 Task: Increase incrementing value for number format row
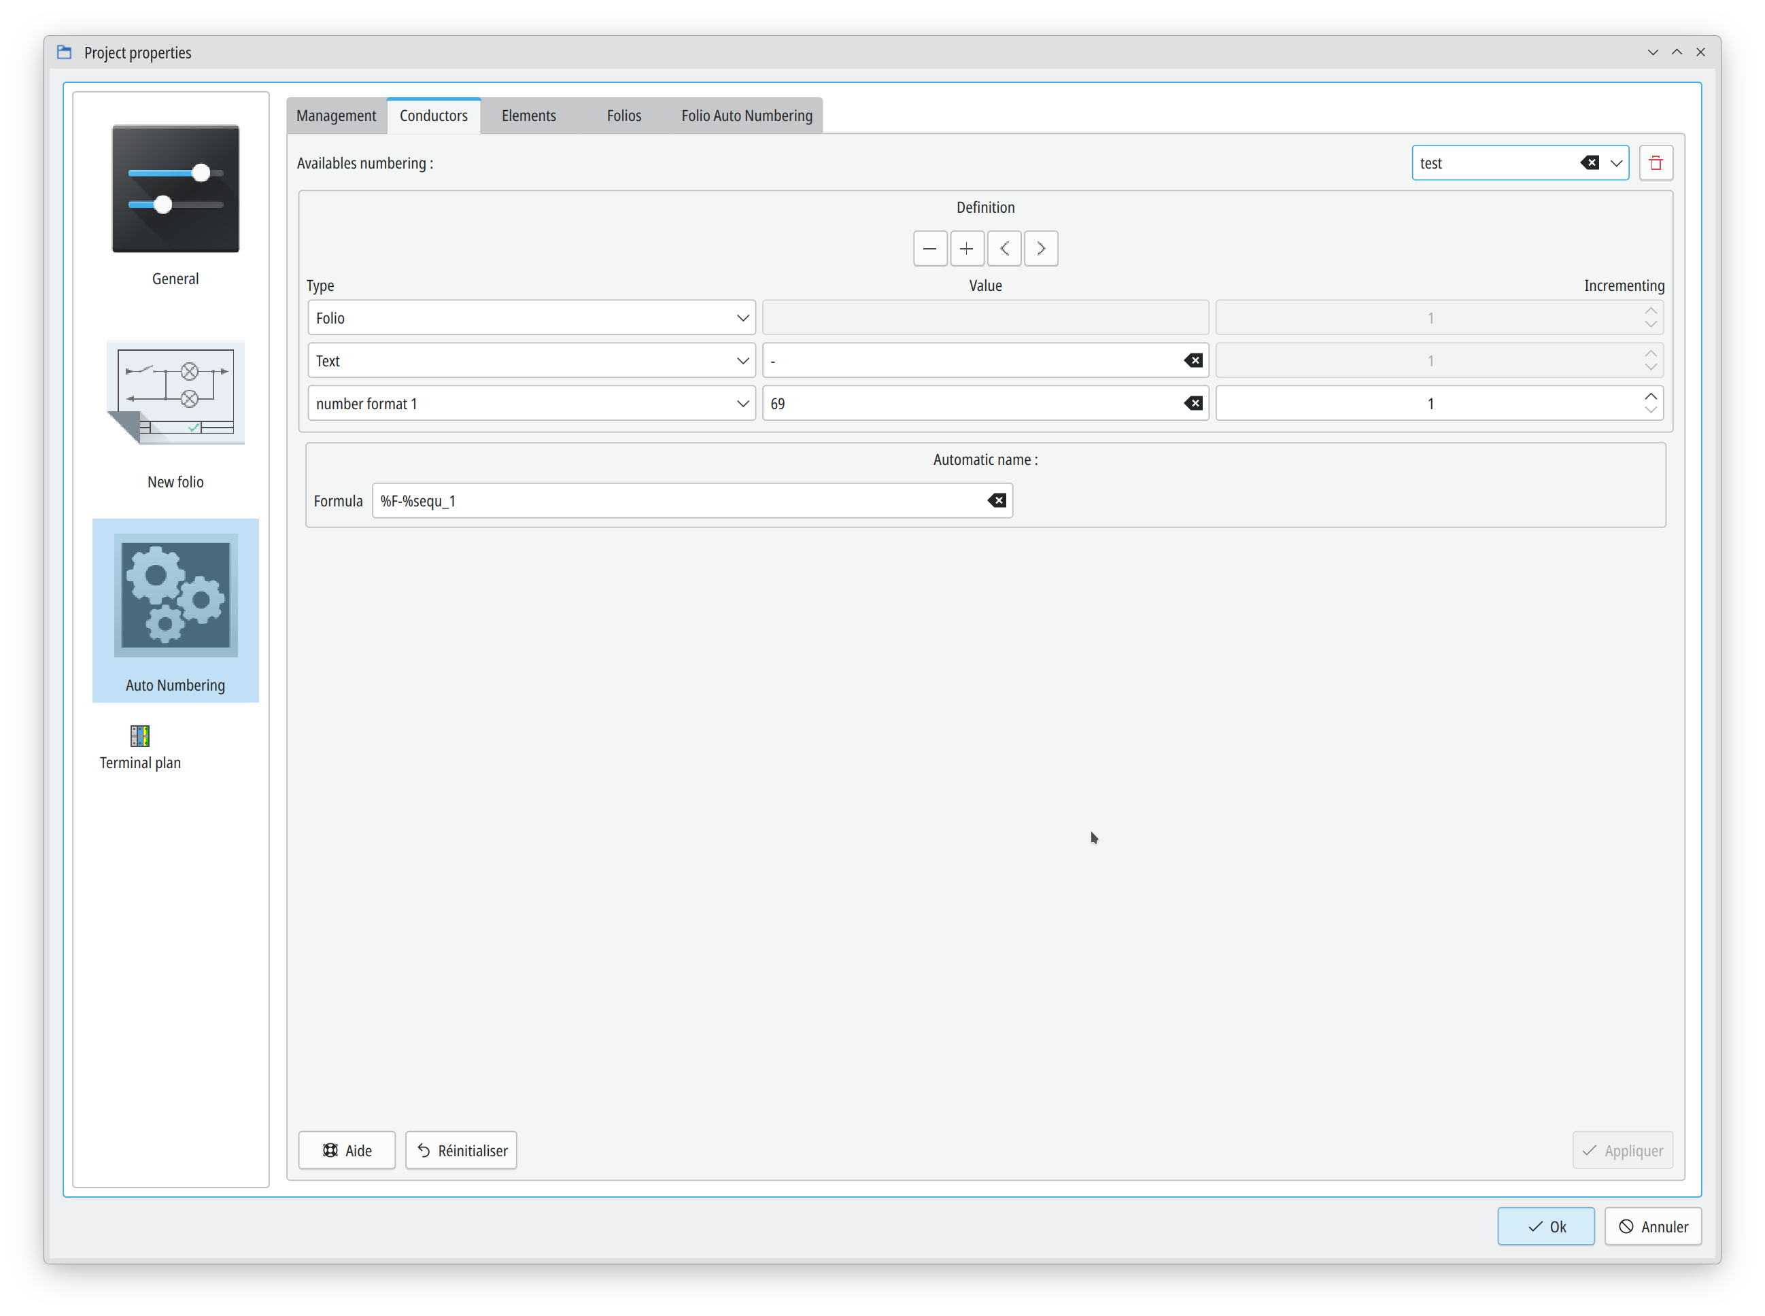coord(1651,396)
